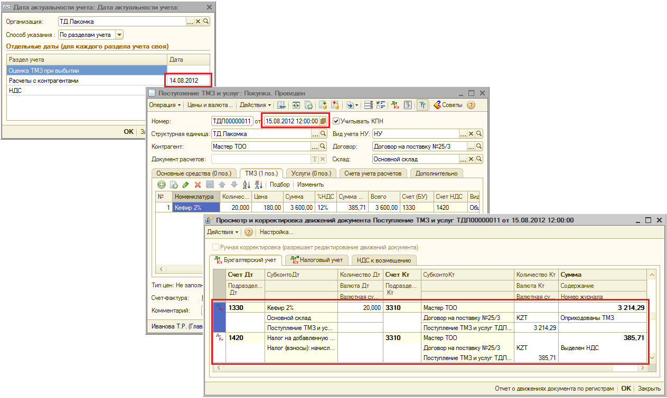Open Действия menu in postings window
This screenshot has width=667, height=398.
point(222,232)
